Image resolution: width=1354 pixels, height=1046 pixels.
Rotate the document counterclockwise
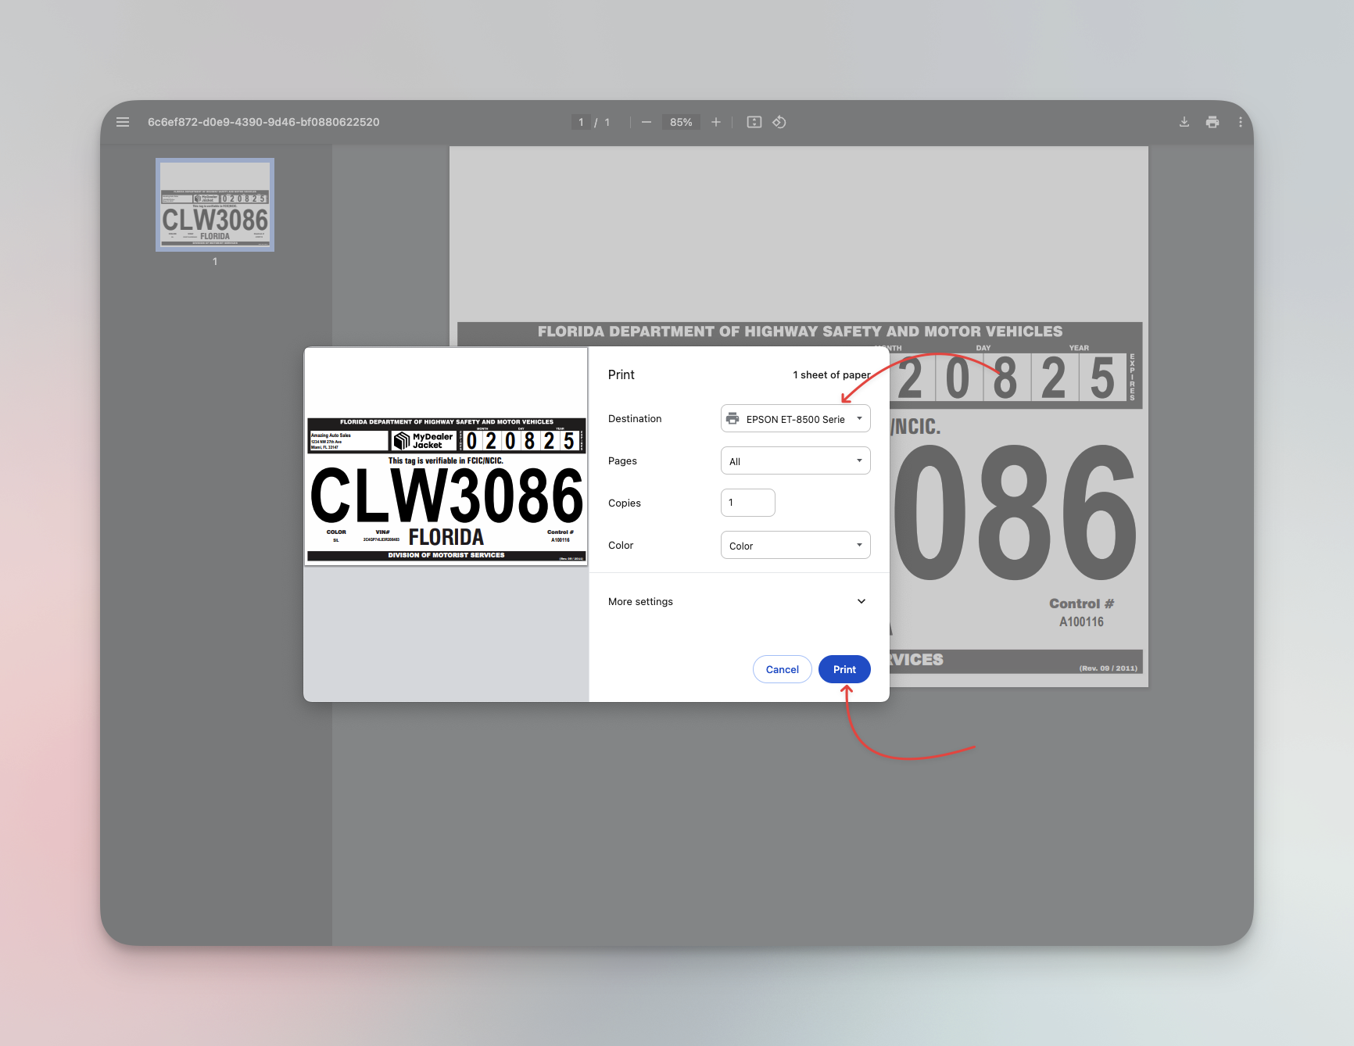coord(779,122)
